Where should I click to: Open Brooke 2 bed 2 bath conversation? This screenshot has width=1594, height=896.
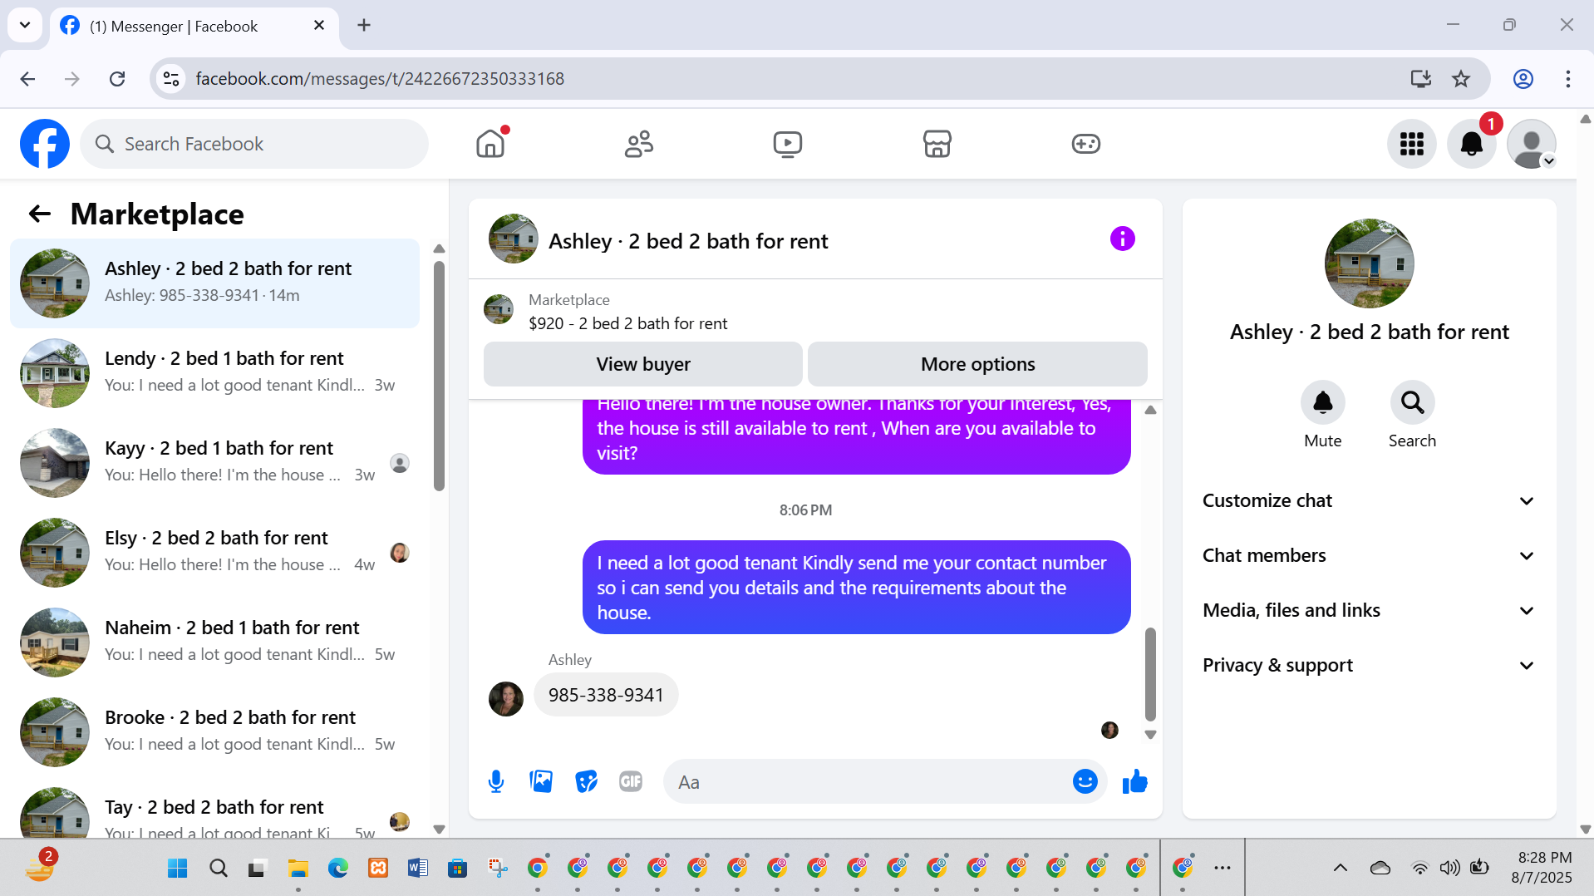[214, 732]
